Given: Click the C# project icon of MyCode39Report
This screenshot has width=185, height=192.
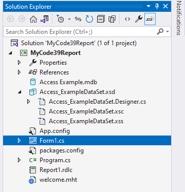Looking at the screenshot, I should pyautogui.click(x=24, y=53).
